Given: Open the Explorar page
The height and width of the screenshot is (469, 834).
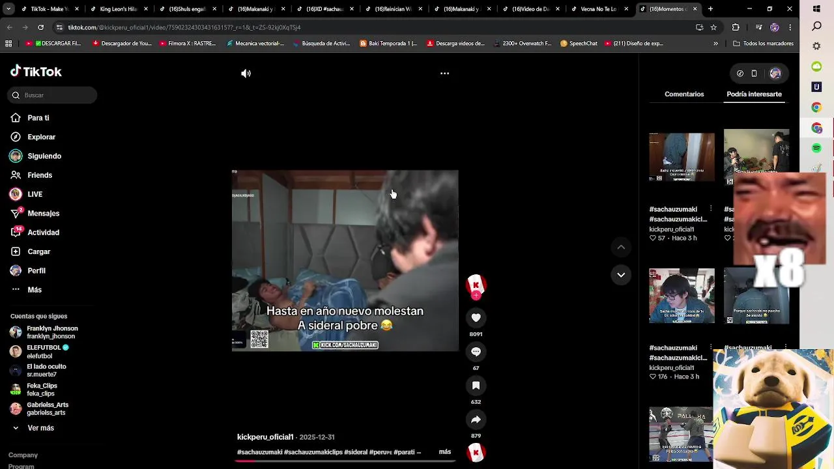Looking at the screenshot, I should 41,137.
